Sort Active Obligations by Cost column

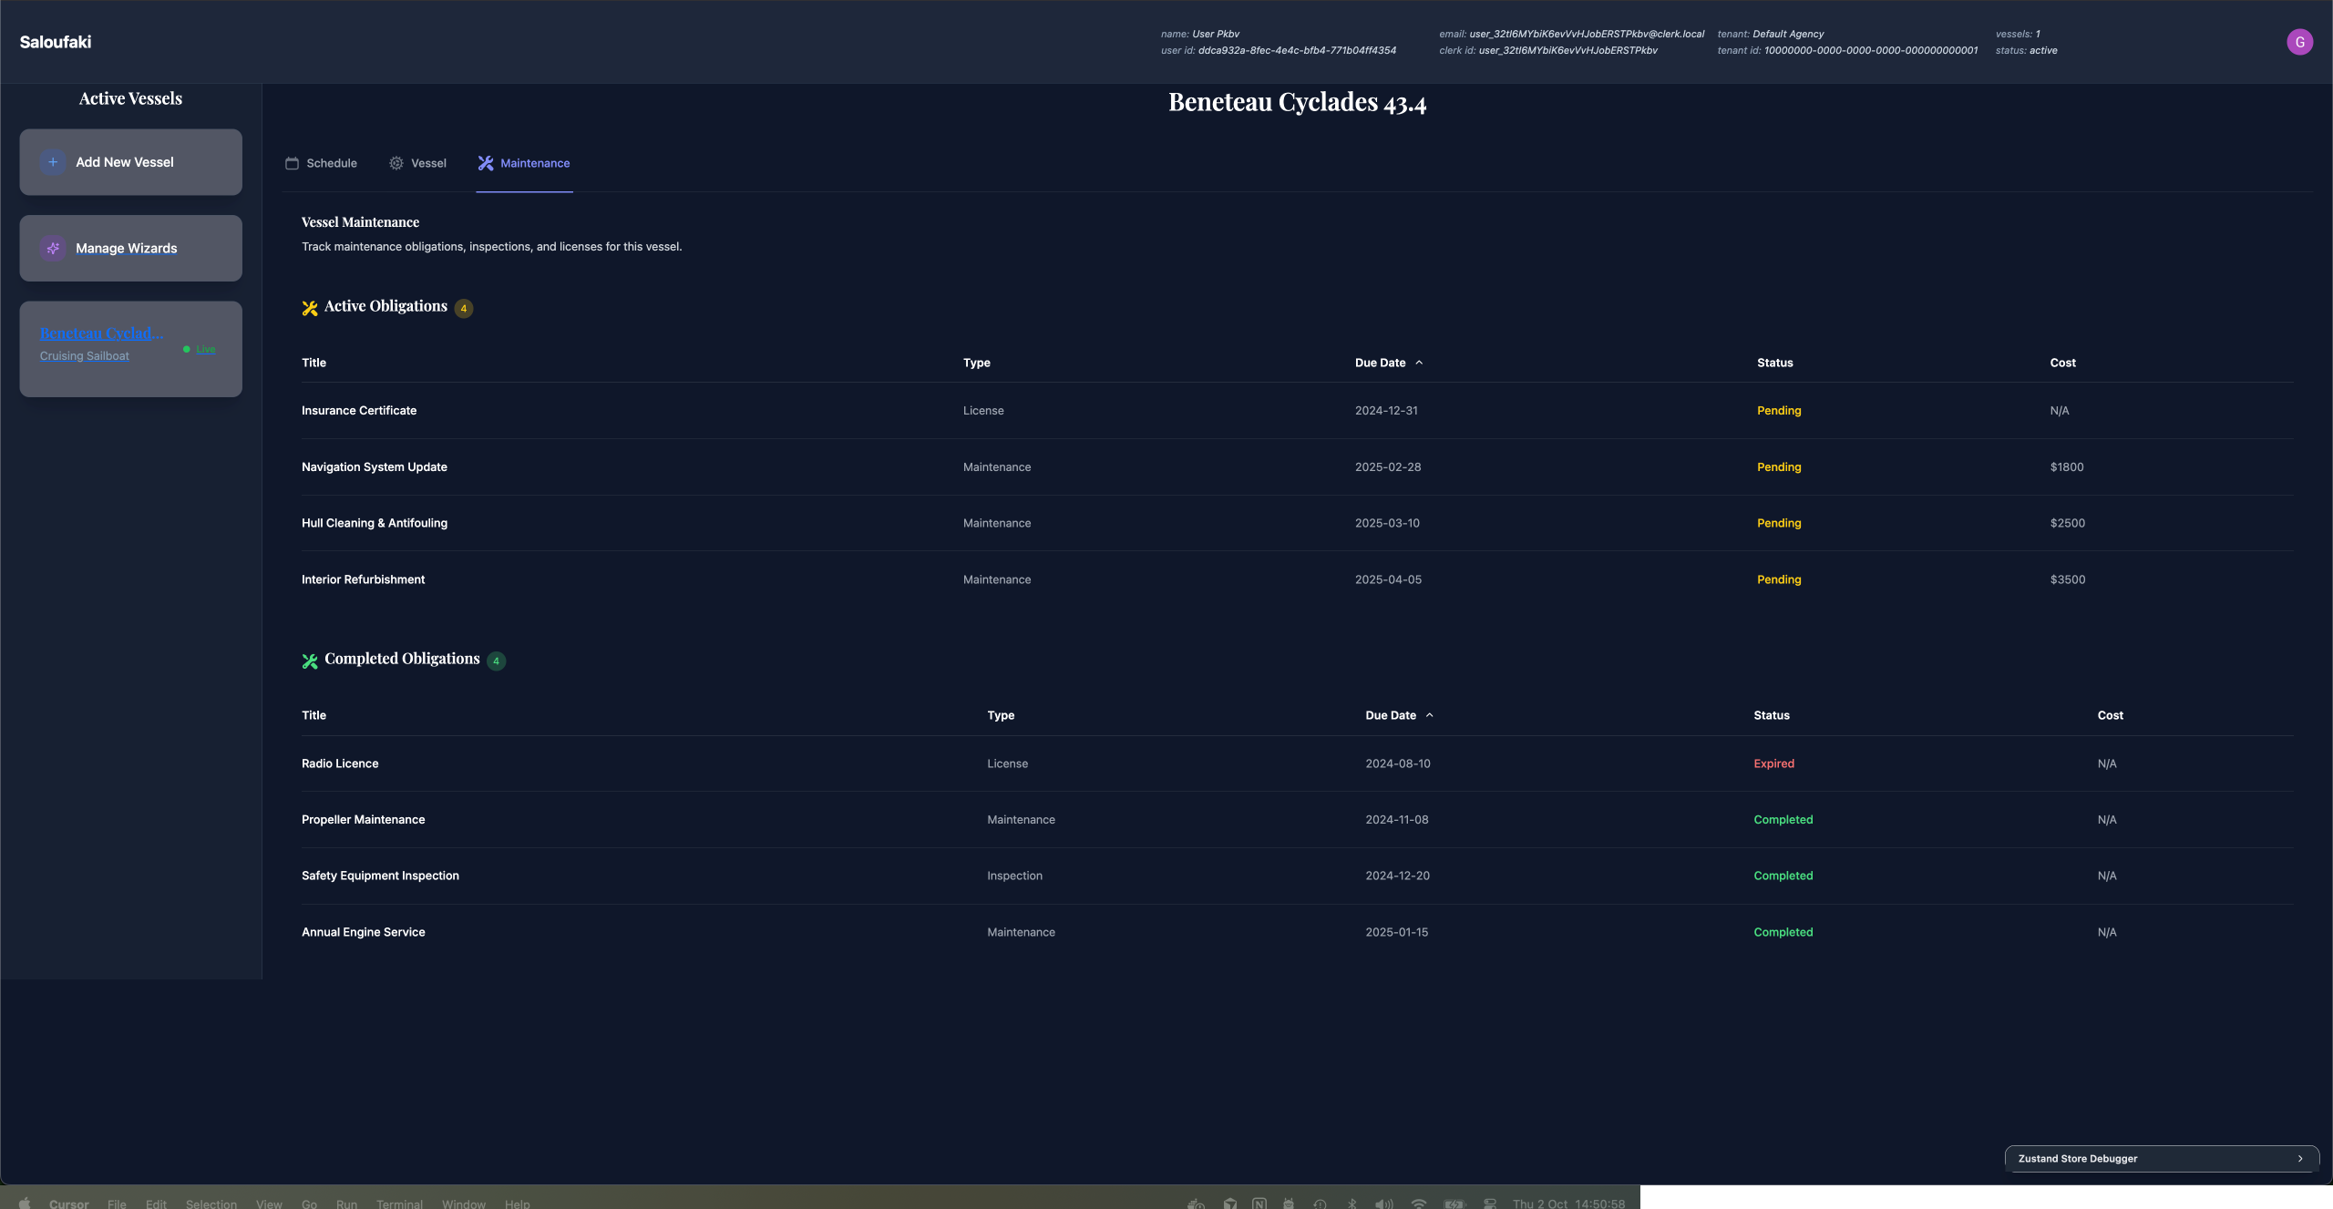pos(2062,363)
